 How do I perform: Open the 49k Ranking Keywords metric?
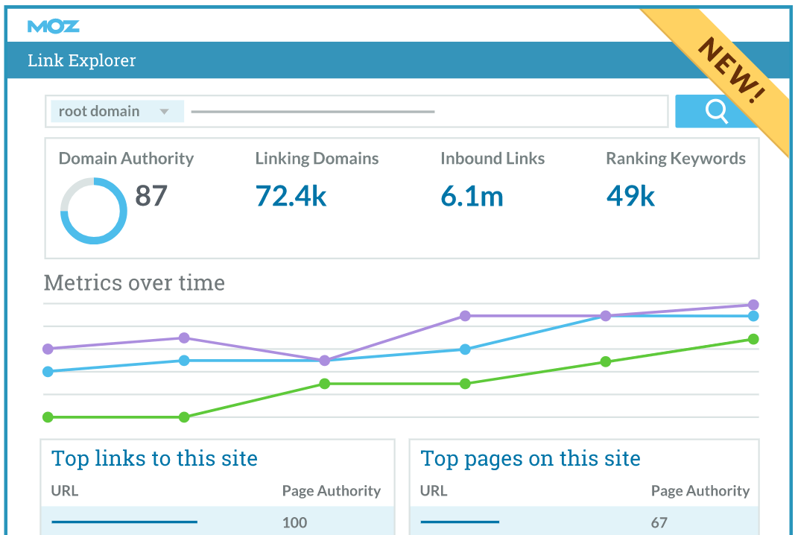pos(630,196)
